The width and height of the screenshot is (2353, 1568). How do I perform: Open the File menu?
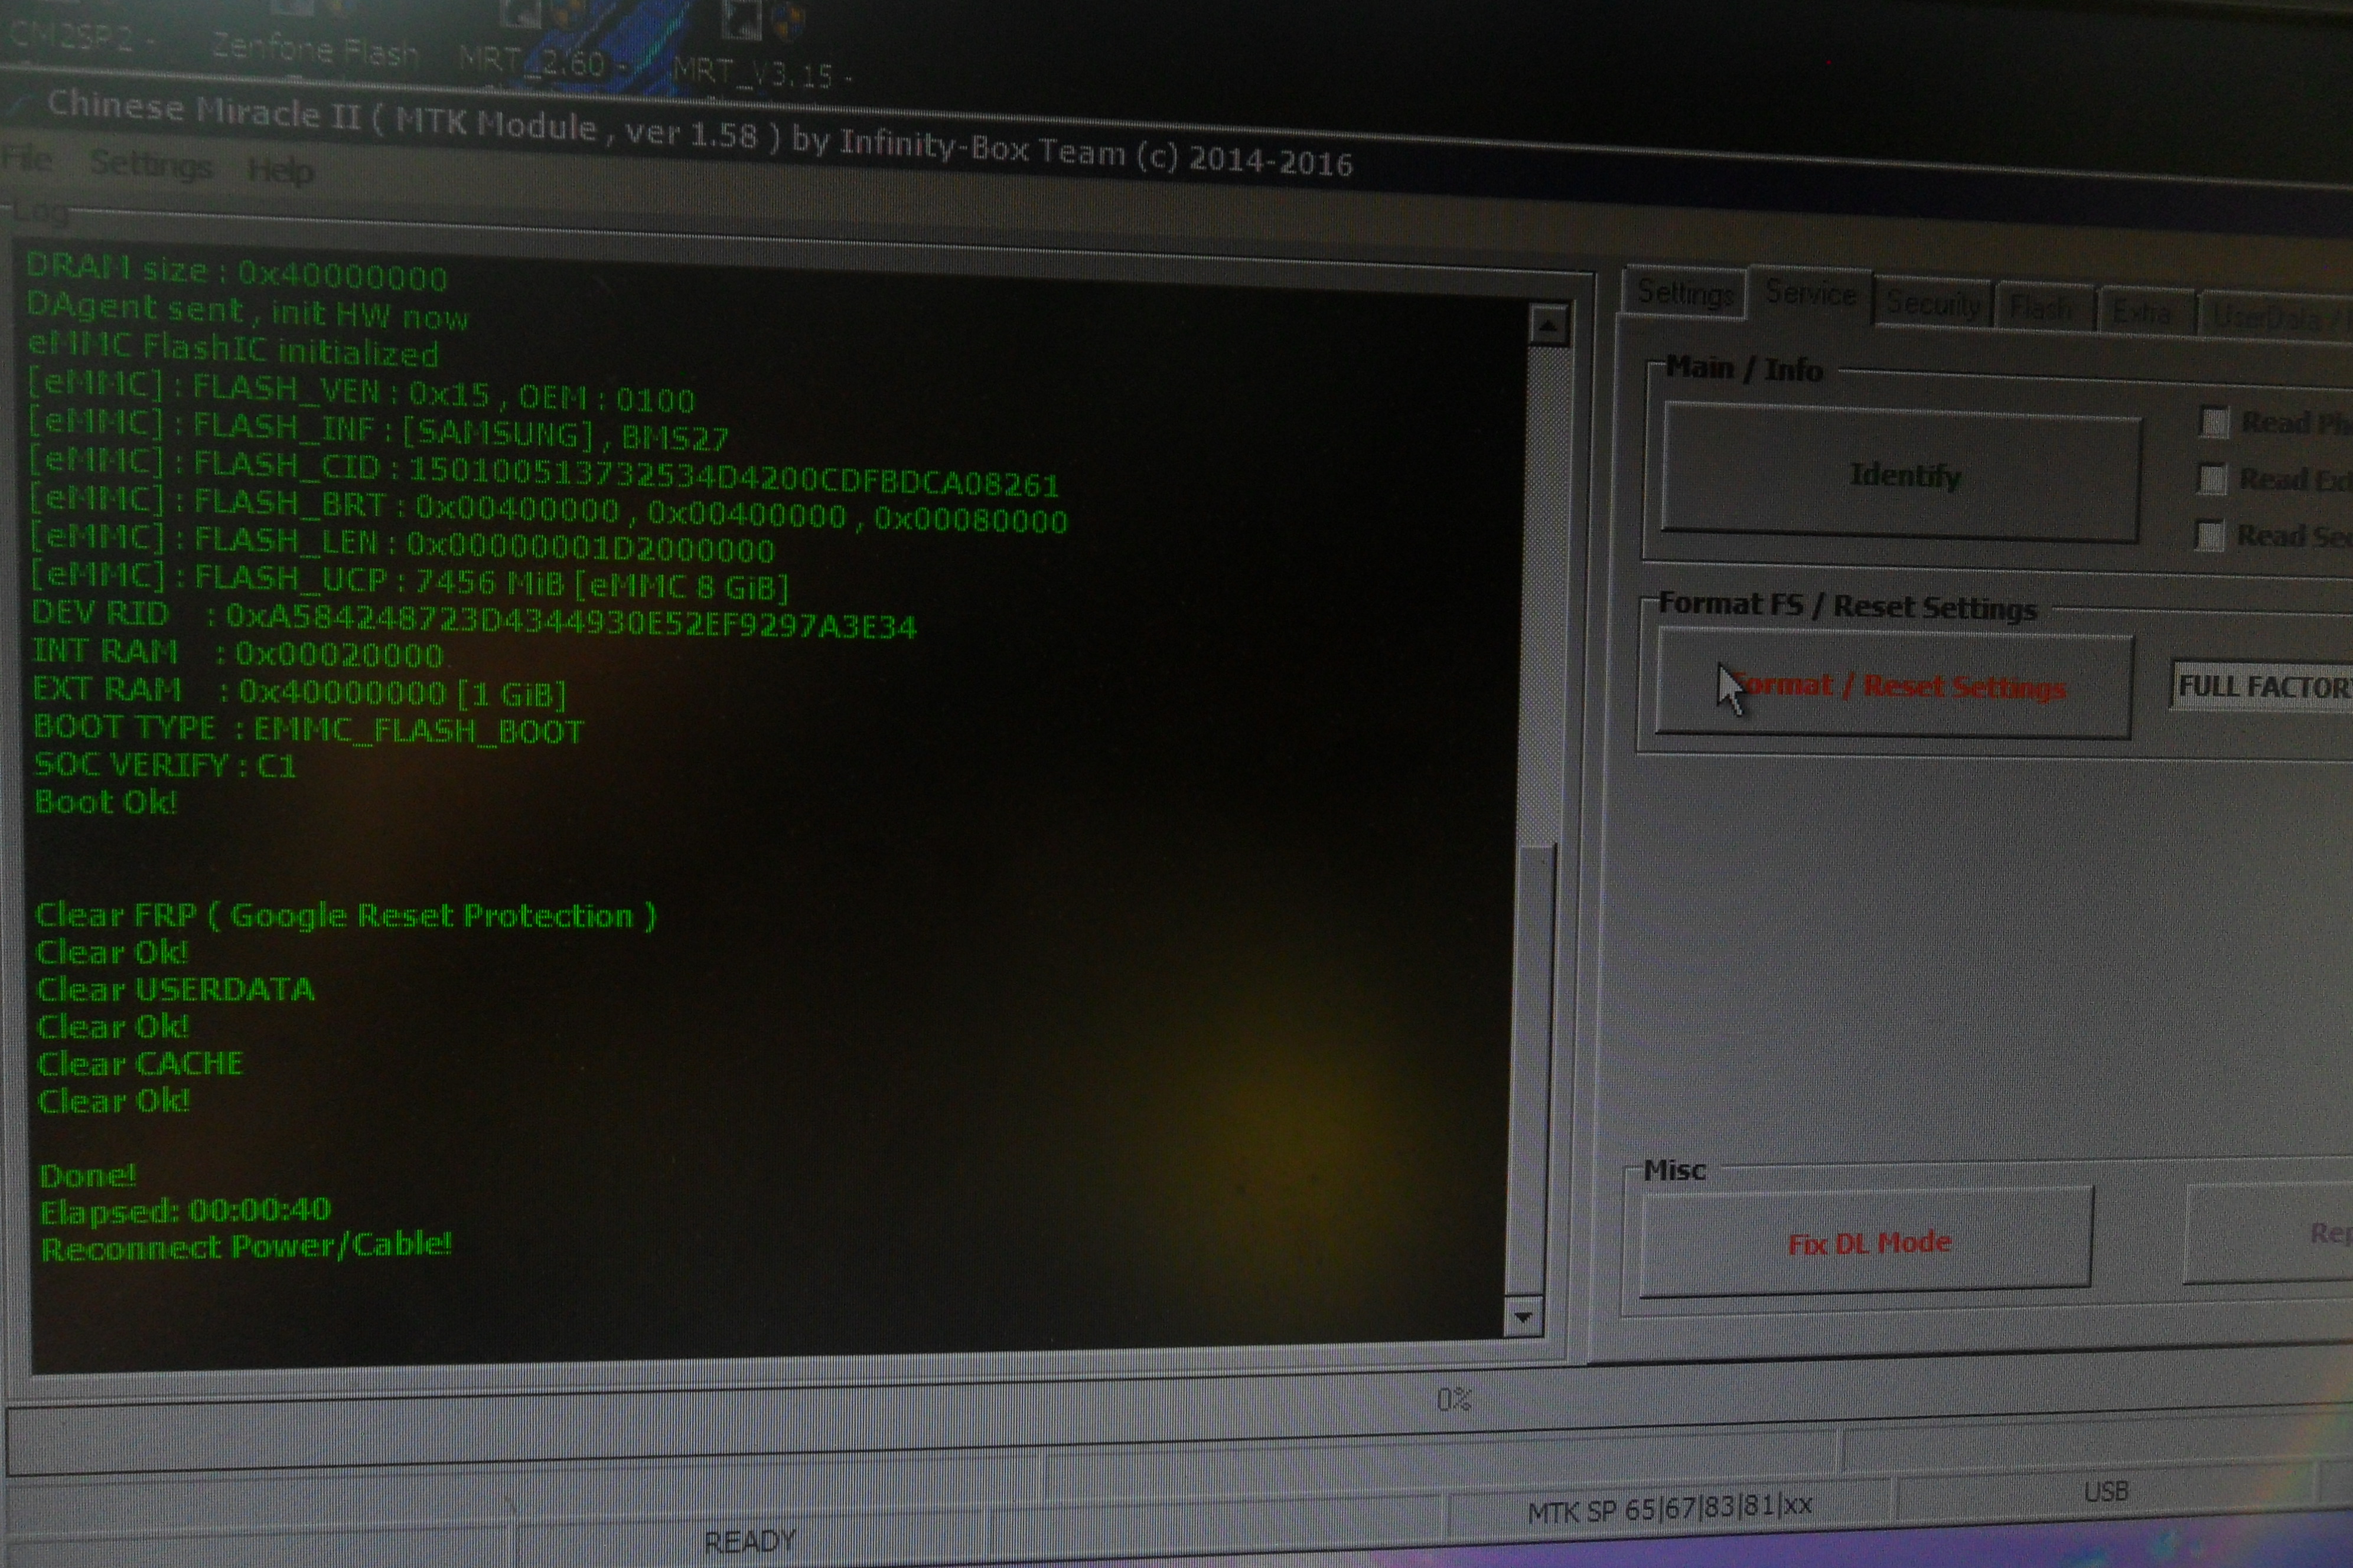pos(27,158)
